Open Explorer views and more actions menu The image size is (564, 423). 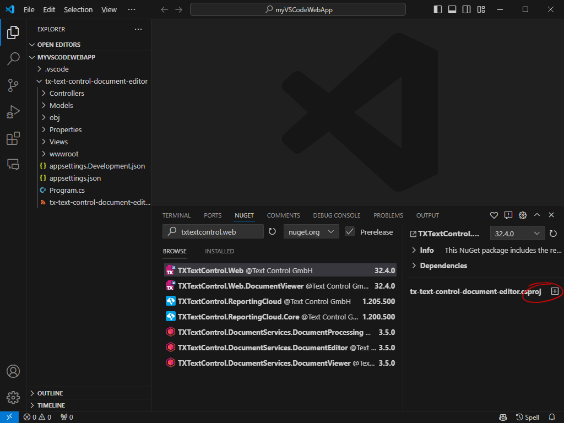[138, 29]
